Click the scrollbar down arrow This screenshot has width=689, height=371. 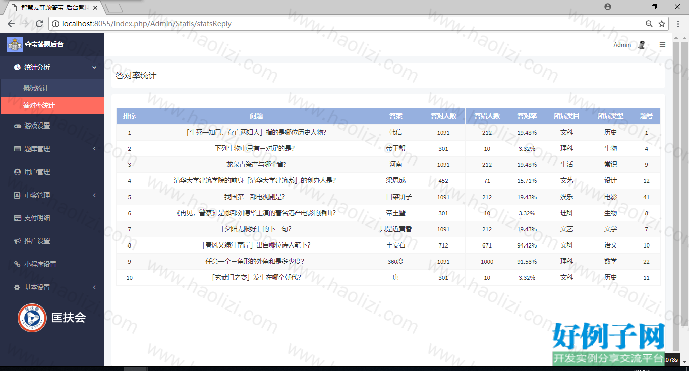pos(685,361)
